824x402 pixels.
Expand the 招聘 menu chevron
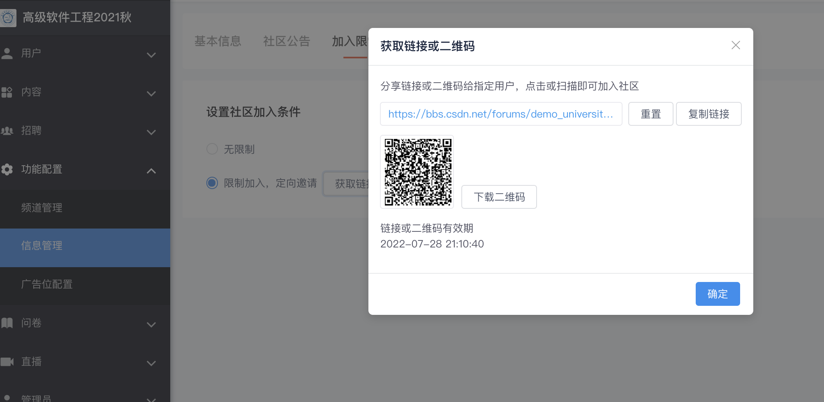151,132
